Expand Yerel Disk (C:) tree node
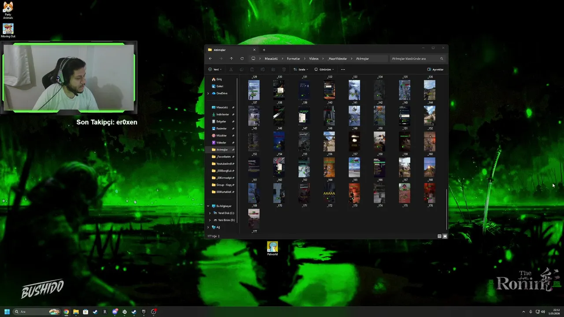 tap(210, 213)
